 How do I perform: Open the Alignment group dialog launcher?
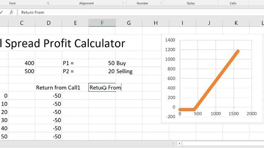(x=123, y=3)
